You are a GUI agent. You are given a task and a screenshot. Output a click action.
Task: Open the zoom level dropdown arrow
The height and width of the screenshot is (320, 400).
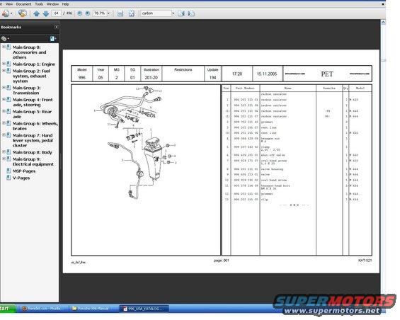(109, 13)
